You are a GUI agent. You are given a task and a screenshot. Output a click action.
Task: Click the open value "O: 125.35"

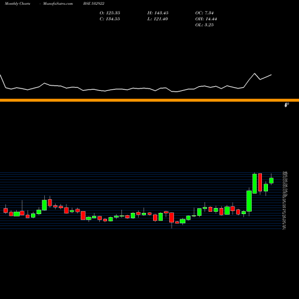pos(110,13)
